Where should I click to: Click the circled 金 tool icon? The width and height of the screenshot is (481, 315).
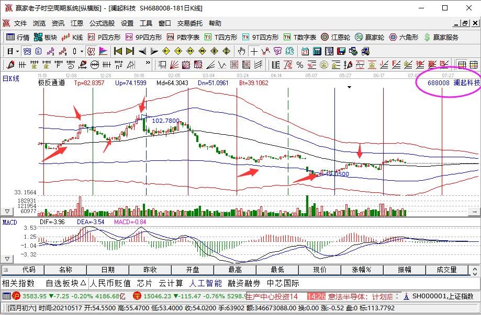[x=324, y=65]
